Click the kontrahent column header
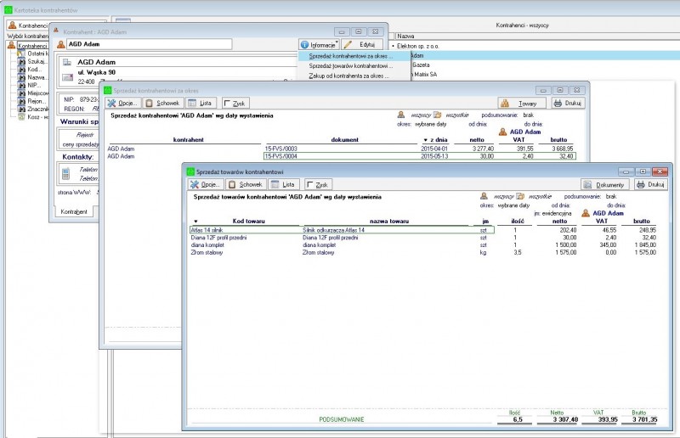The image size is (680, 438). [x=188, y=139]
